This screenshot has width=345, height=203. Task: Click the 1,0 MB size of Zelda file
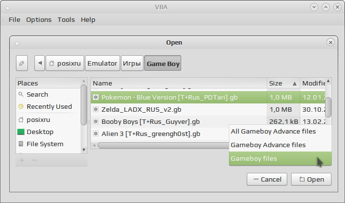[284, 110]
